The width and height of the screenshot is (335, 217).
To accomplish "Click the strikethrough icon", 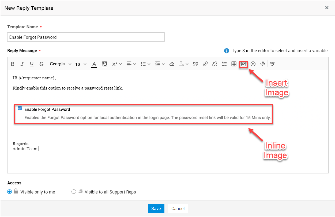I will coord(41,64).
